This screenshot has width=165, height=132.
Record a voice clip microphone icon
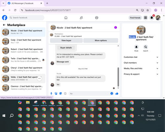point(51,93)
